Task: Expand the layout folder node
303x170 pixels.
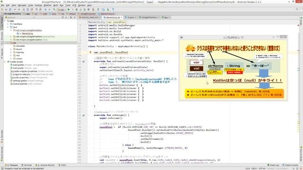Action: [x=11, y=49]
